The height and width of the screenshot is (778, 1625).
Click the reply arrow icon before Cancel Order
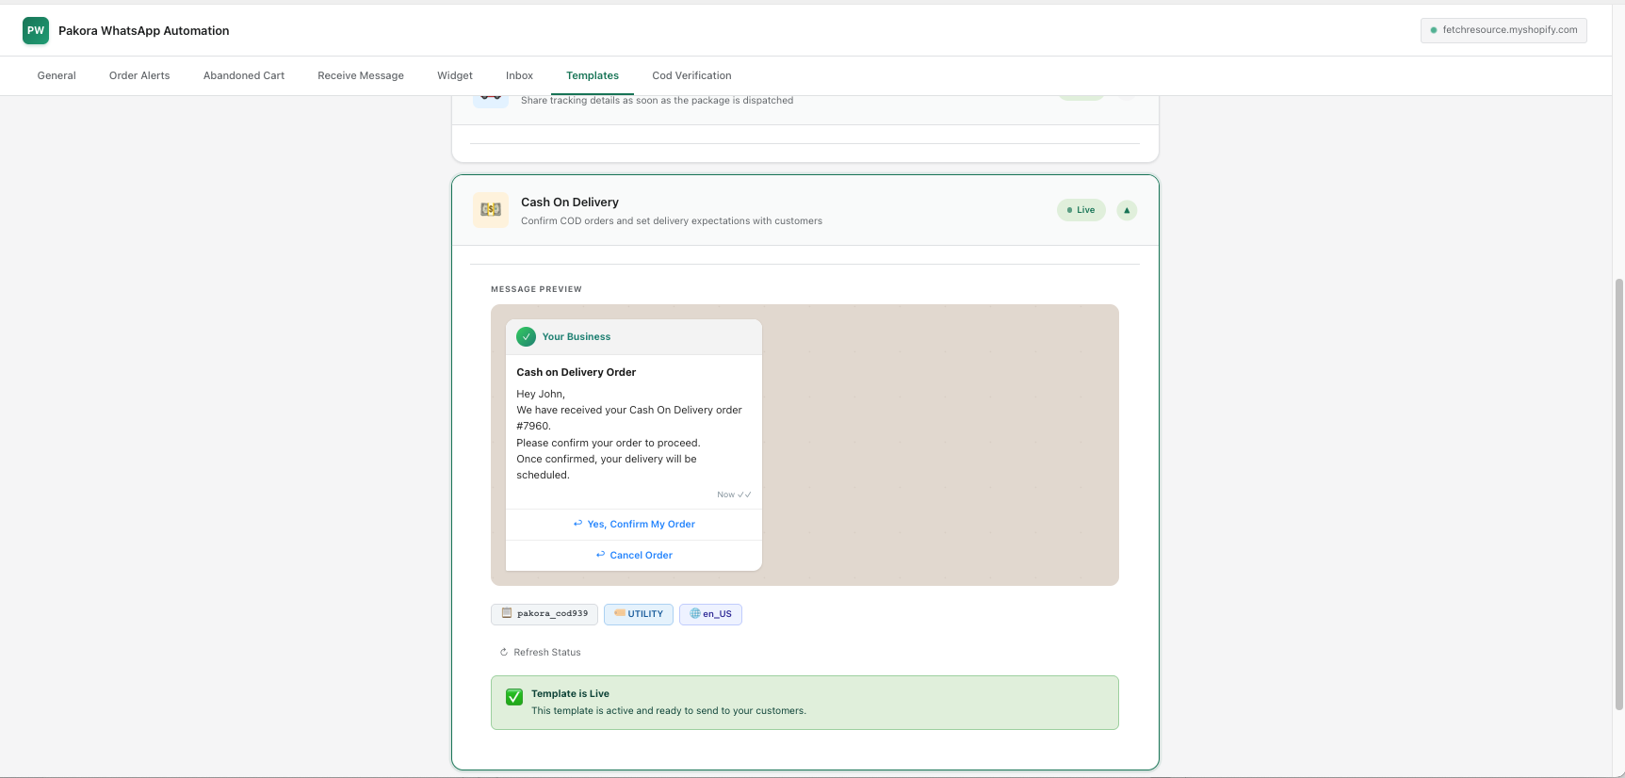pyautogui.click(x=600, y=555)
